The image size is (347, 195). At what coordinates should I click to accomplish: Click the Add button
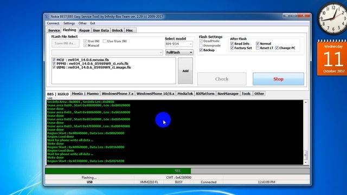point(185,71)
